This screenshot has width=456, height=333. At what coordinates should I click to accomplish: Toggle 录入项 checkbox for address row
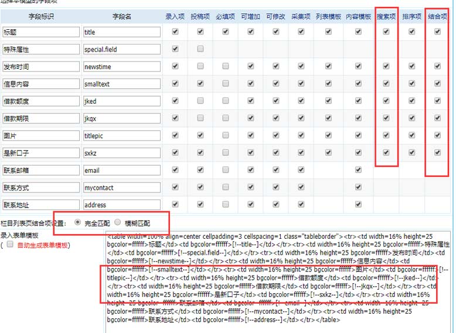pyautogui.click(x=175, y=204)
